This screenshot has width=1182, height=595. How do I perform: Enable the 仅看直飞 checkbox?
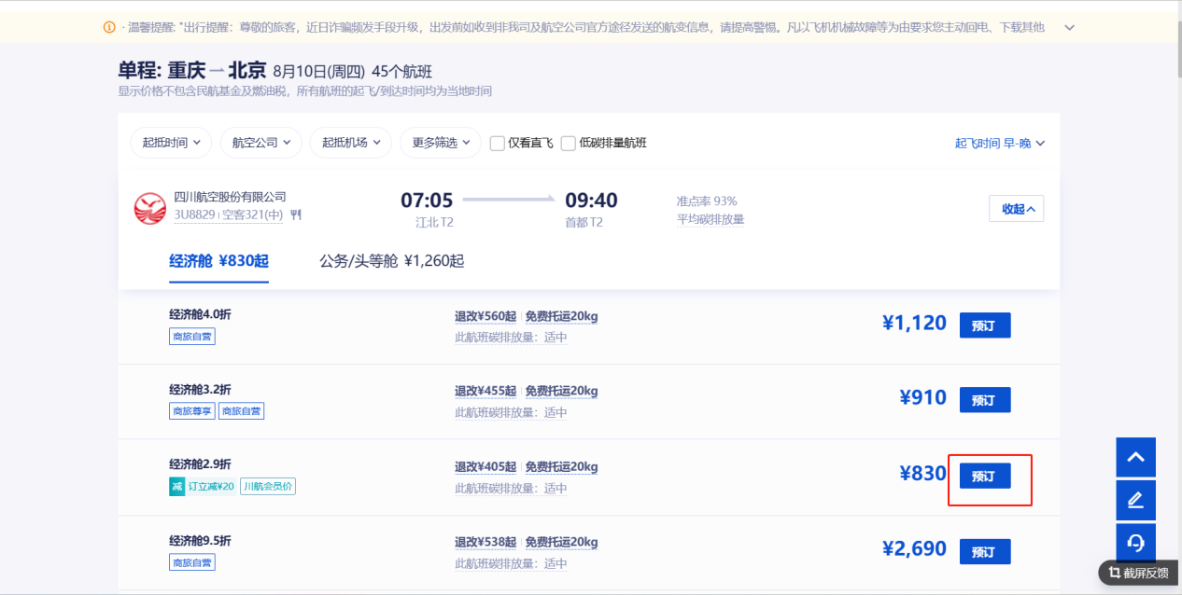click(x=498, y=144)
